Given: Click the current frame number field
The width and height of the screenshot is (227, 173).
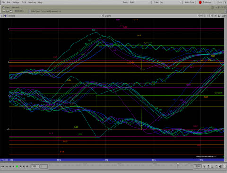Looking at the screenshot, I should [x=35, y=166].
